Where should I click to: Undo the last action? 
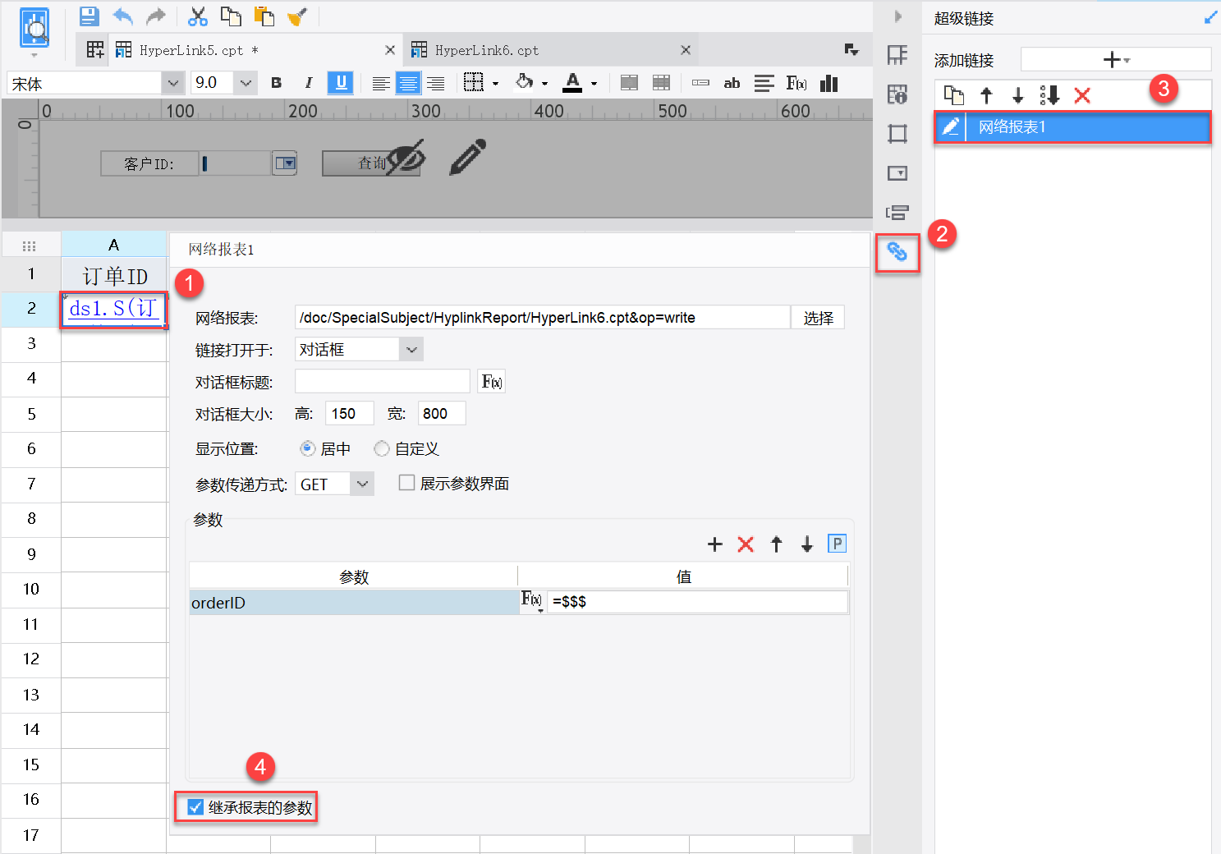122,16
